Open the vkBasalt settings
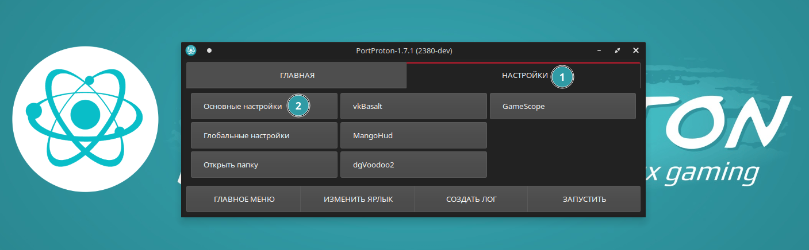809x250 pixels. (413, 106)
